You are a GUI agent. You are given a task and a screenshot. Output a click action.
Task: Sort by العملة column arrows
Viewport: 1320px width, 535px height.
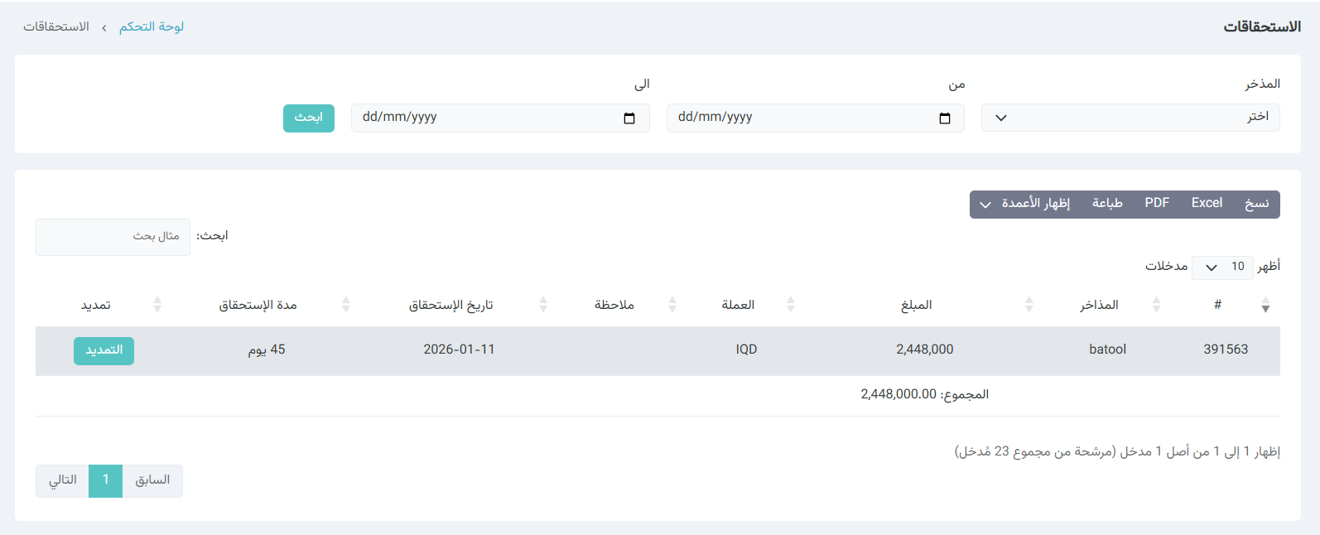point(791,306)
